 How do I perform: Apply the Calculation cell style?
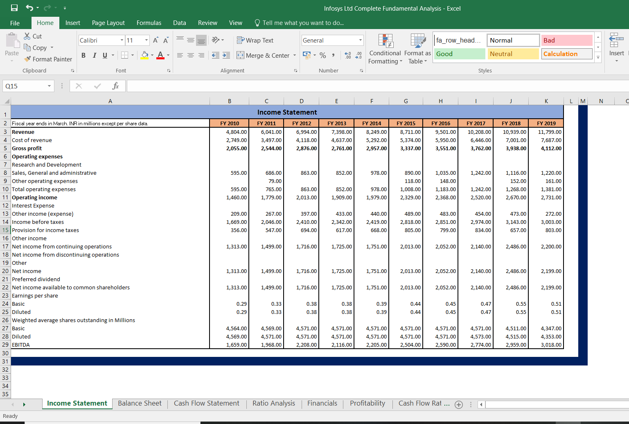(567, 54)
